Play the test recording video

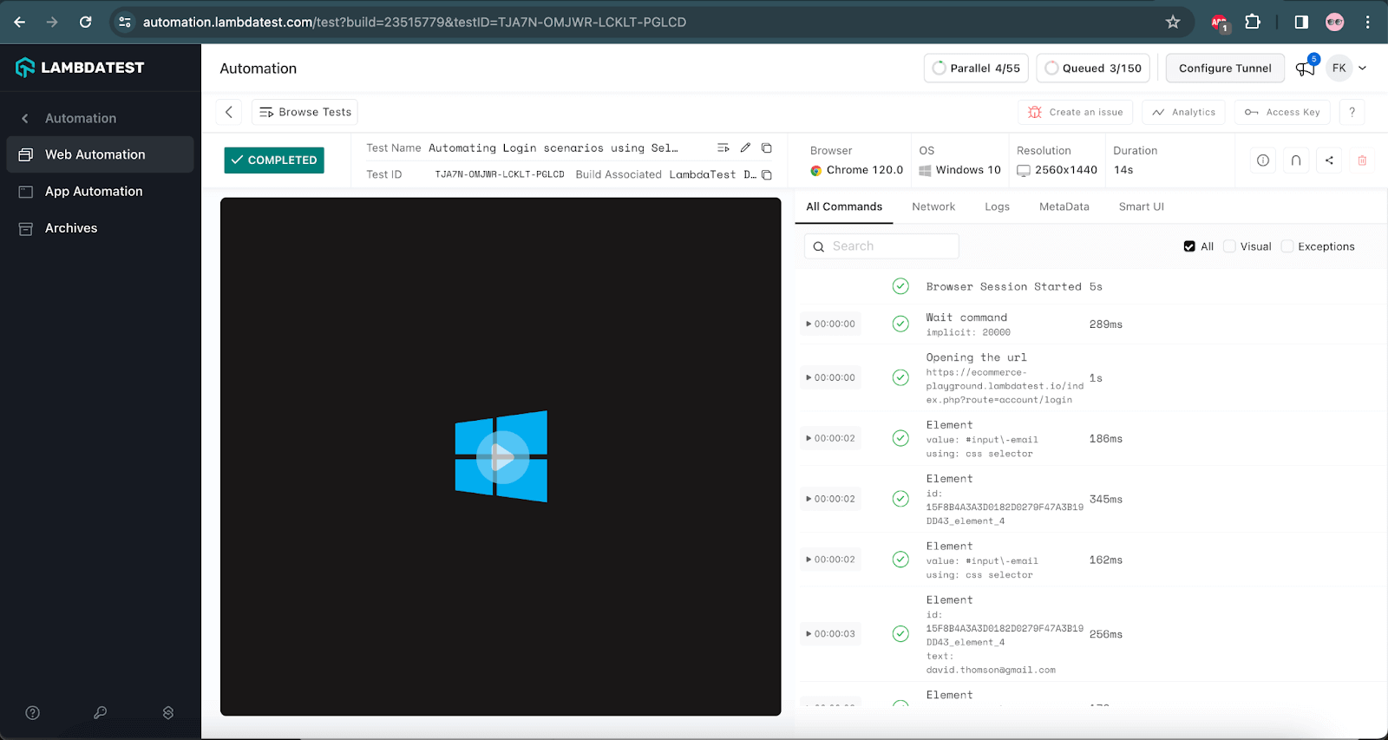coord(501,457)
